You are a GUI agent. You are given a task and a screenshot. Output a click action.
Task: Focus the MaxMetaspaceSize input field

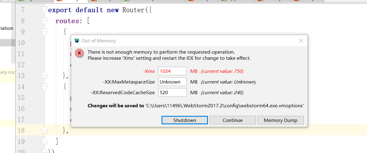pyautogui.click(x=173, y=82)
